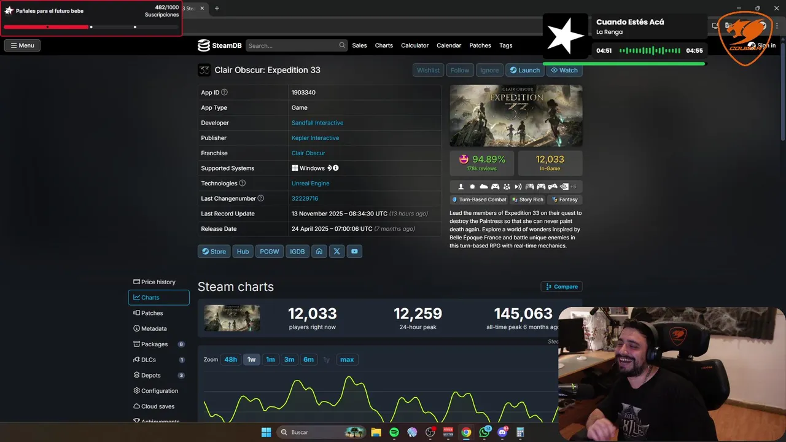Open Kepler Interactive publisher link
The width and height of the screenshot is (786, 442).
pos(315,138)
